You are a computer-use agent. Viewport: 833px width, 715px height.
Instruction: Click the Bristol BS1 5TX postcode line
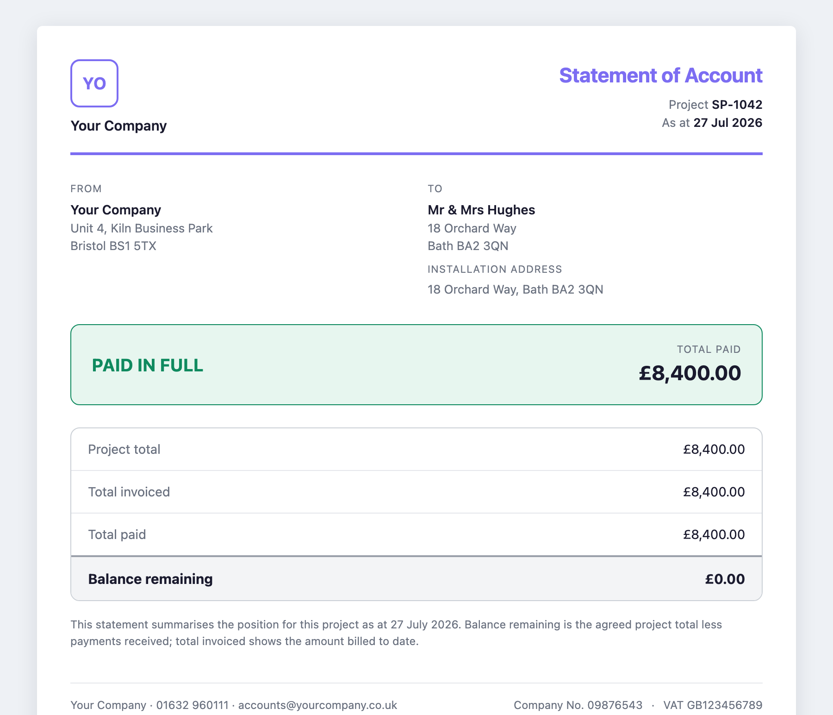click(x=113, y=246)
